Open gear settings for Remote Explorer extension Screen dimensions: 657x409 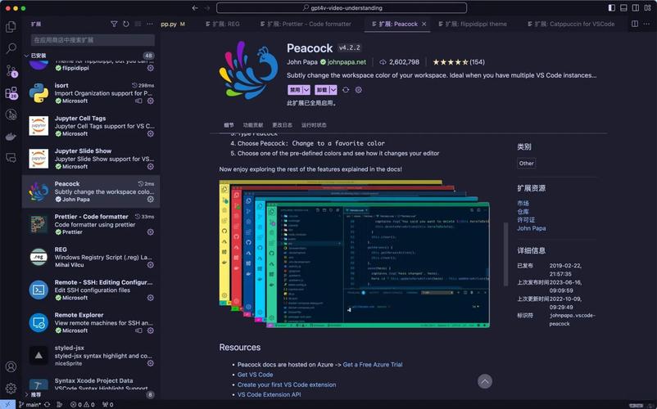(x=151, y=330)
